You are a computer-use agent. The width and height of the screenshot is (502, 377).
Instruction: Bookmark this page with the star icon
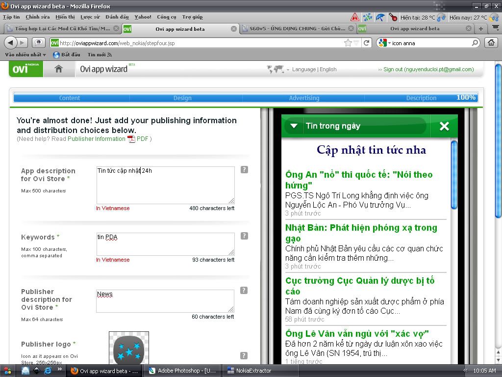click(348, 43)
